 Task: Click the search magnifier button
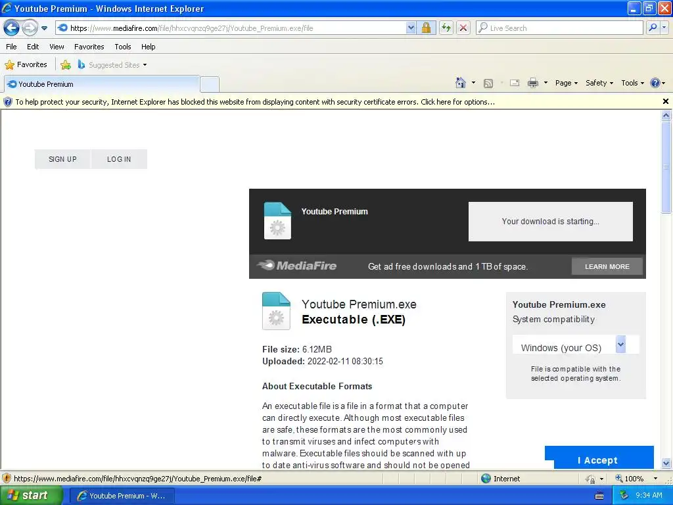coord(653,28)
